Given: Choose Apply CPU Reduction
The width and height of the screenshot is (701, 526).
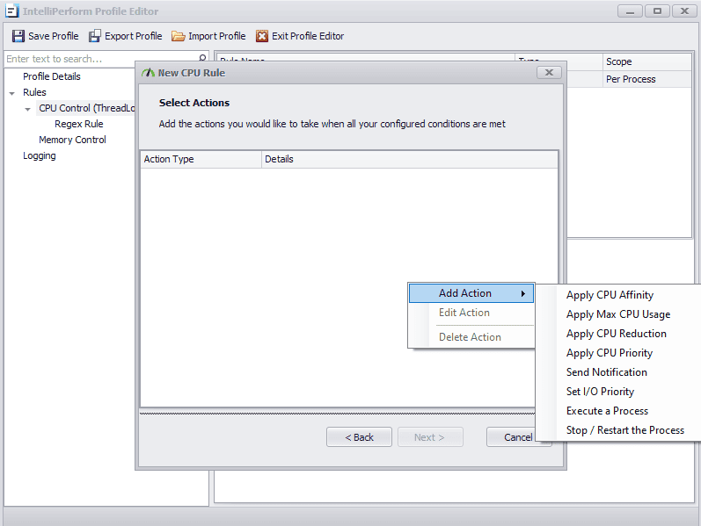Looking at the screenshot, I should pyautogui.click(x=616, y=334).
